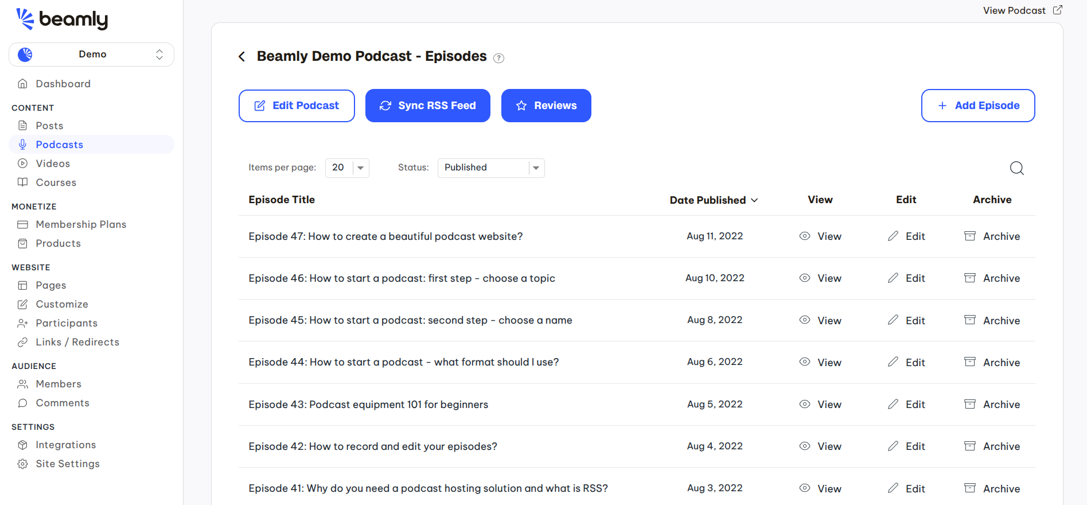
Task: Archive Episode 43
Action: [992, 405]
